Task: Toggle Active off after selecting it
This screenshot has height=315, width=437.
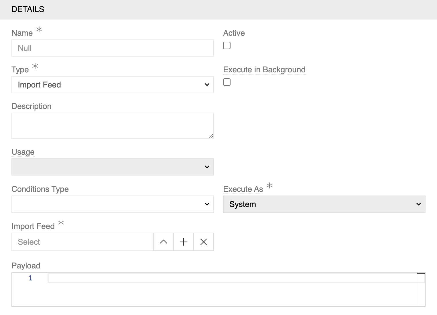Action: tap(227, 45)
